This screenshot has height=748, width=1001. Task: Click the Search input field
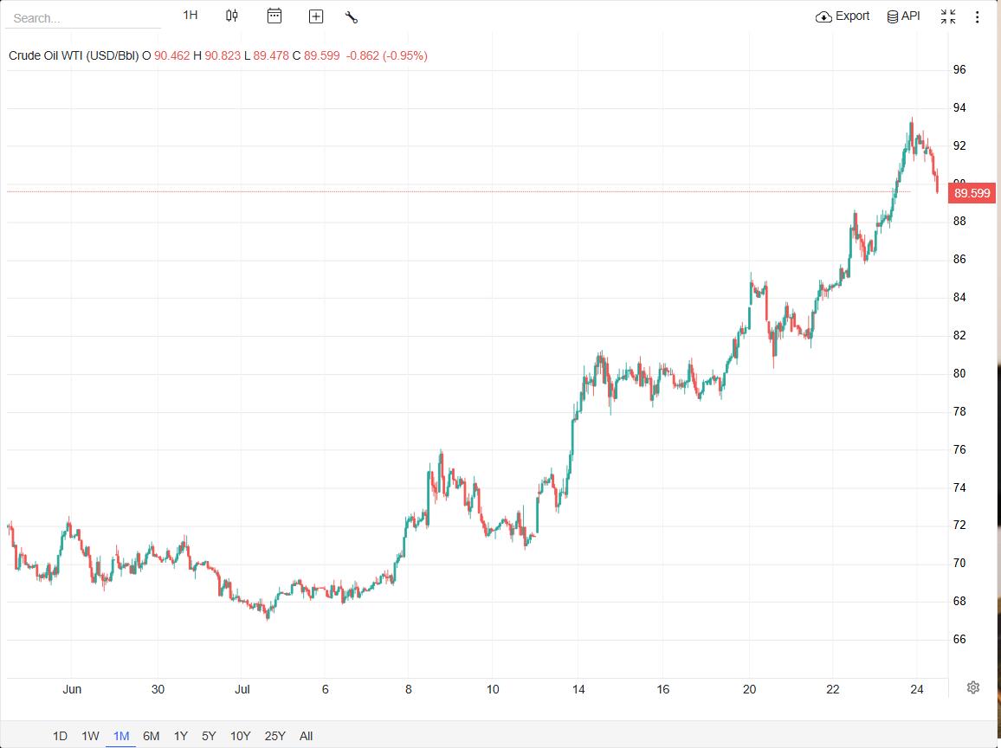click(x=83, y=18)
